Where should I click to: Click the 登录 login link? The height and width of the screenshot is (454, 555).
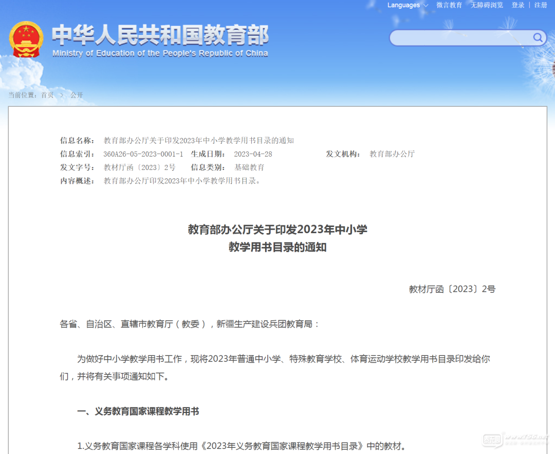click(x=518, y=5)
